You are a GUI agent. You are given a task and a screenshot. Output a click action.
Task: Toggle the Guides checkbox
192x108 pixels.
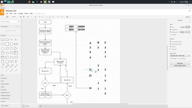pos(170,46)
